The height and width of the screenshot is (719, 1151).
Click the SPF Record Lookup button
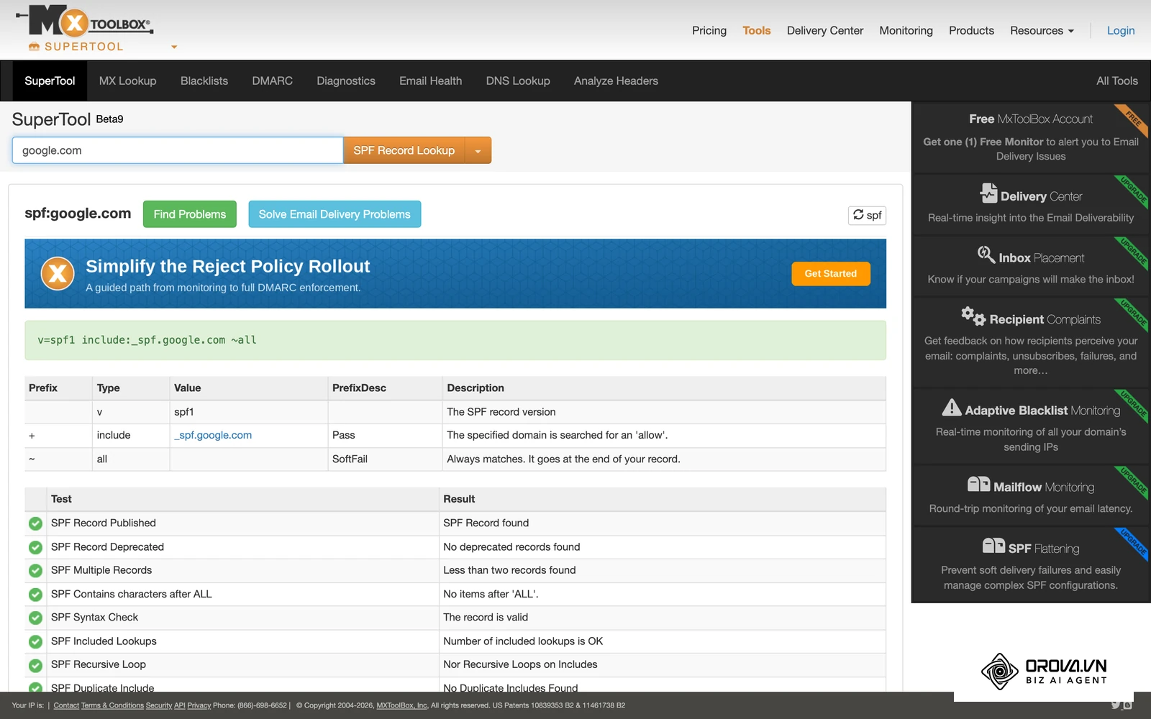(404, 150)
